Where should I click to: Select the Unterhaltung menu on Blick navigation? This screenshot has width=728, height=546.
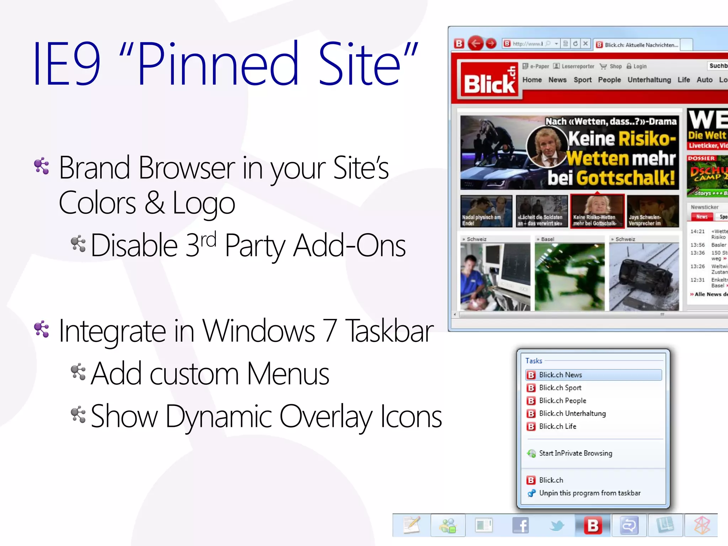coord(649,80)
